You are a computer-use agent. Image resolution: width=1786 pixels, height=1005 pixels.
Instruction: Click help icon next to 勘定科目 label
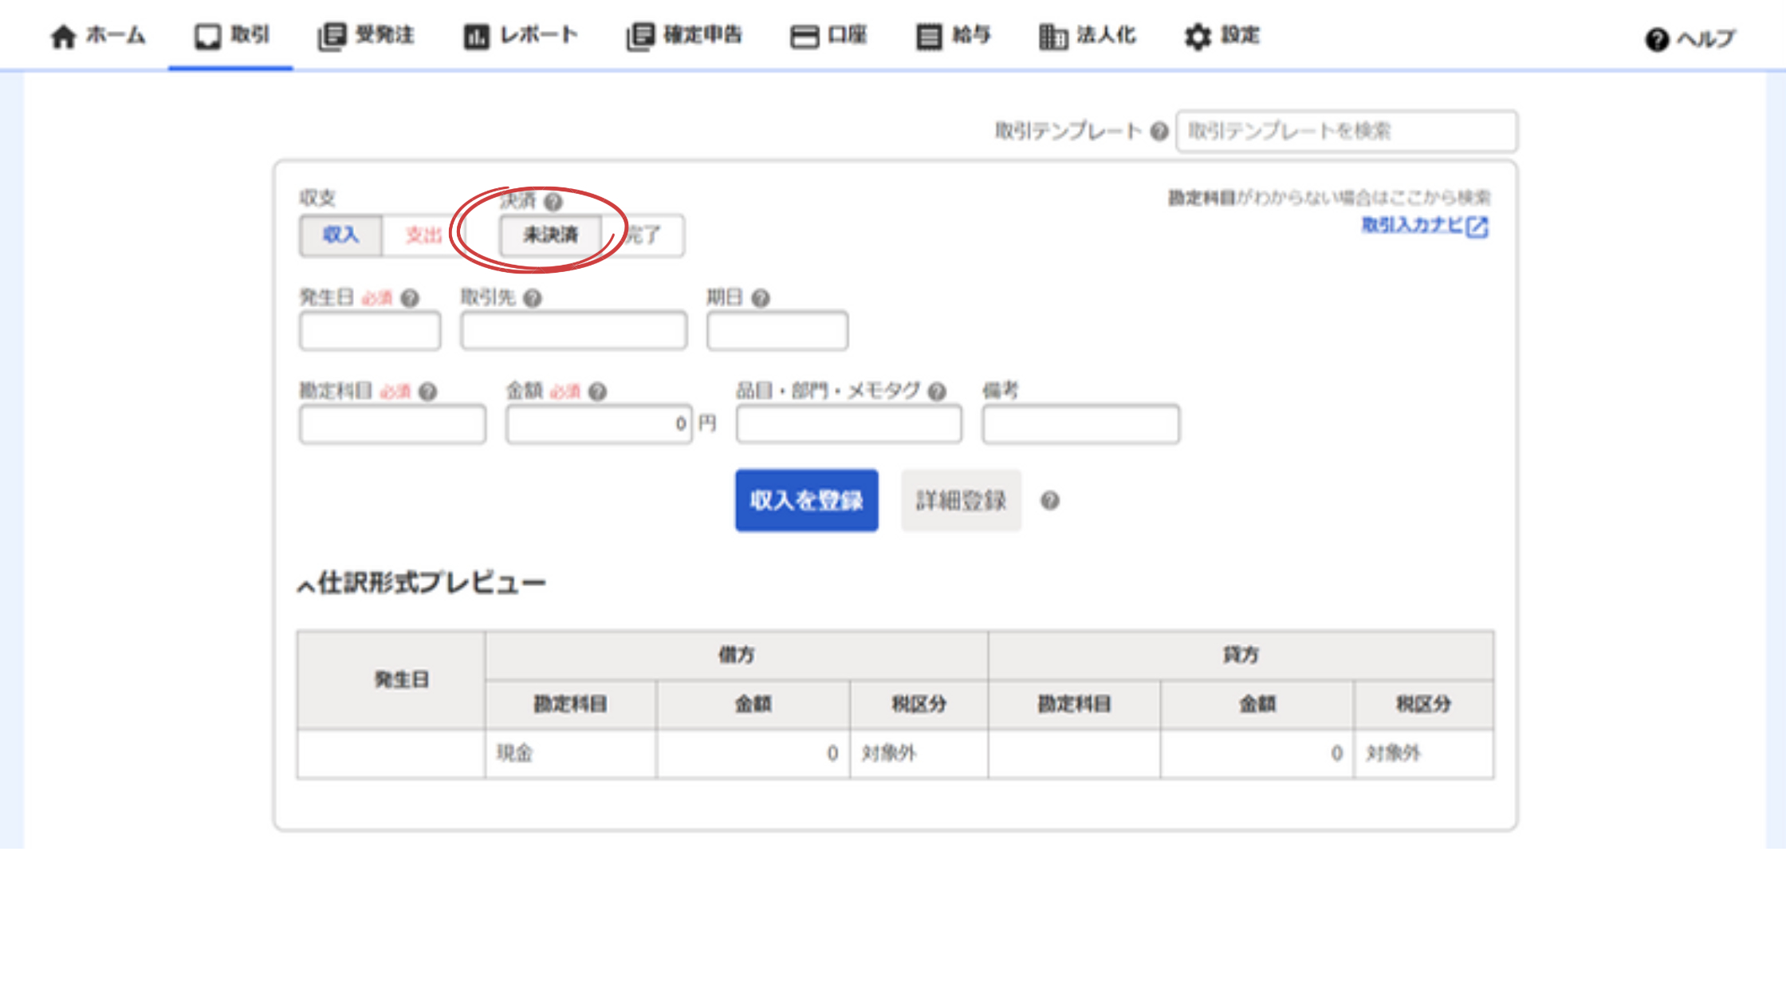coord(428,392)
